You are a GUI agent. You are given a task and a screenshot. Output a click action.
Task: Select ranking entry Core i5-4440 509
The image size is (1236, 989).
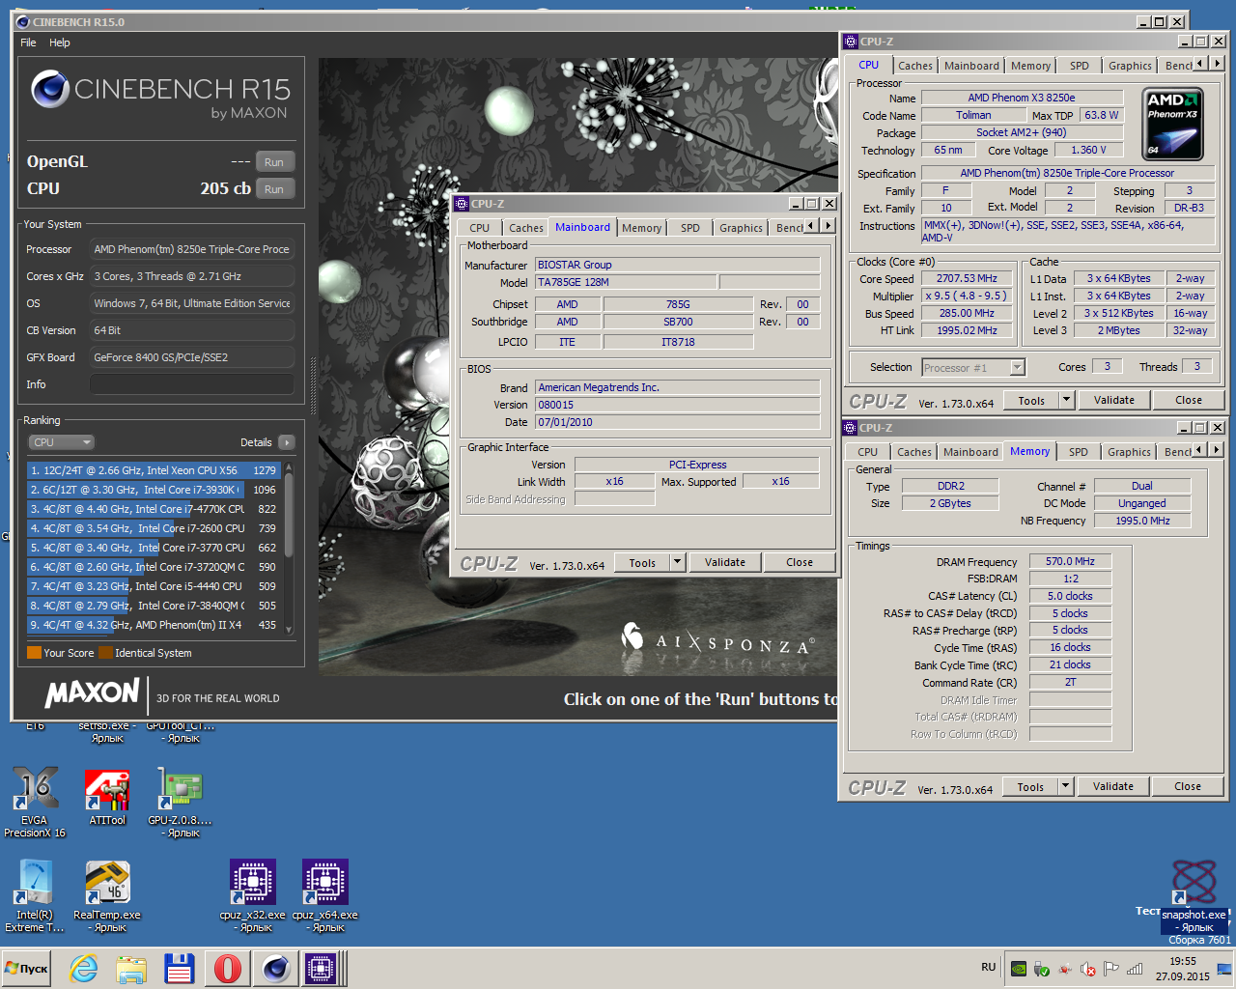click(154, 586)
